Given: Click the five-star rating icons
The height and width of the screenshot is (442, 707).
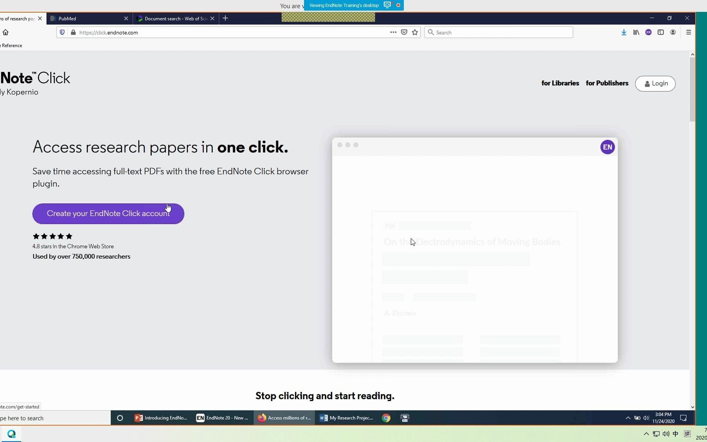Looking at the screenshot, I should tap(52, 236).
